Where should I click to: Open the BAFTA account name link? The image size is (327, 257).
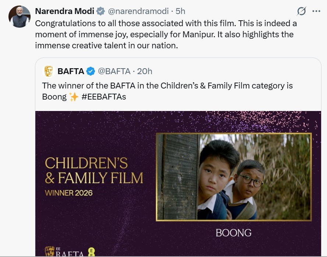[x=71, y=71]
